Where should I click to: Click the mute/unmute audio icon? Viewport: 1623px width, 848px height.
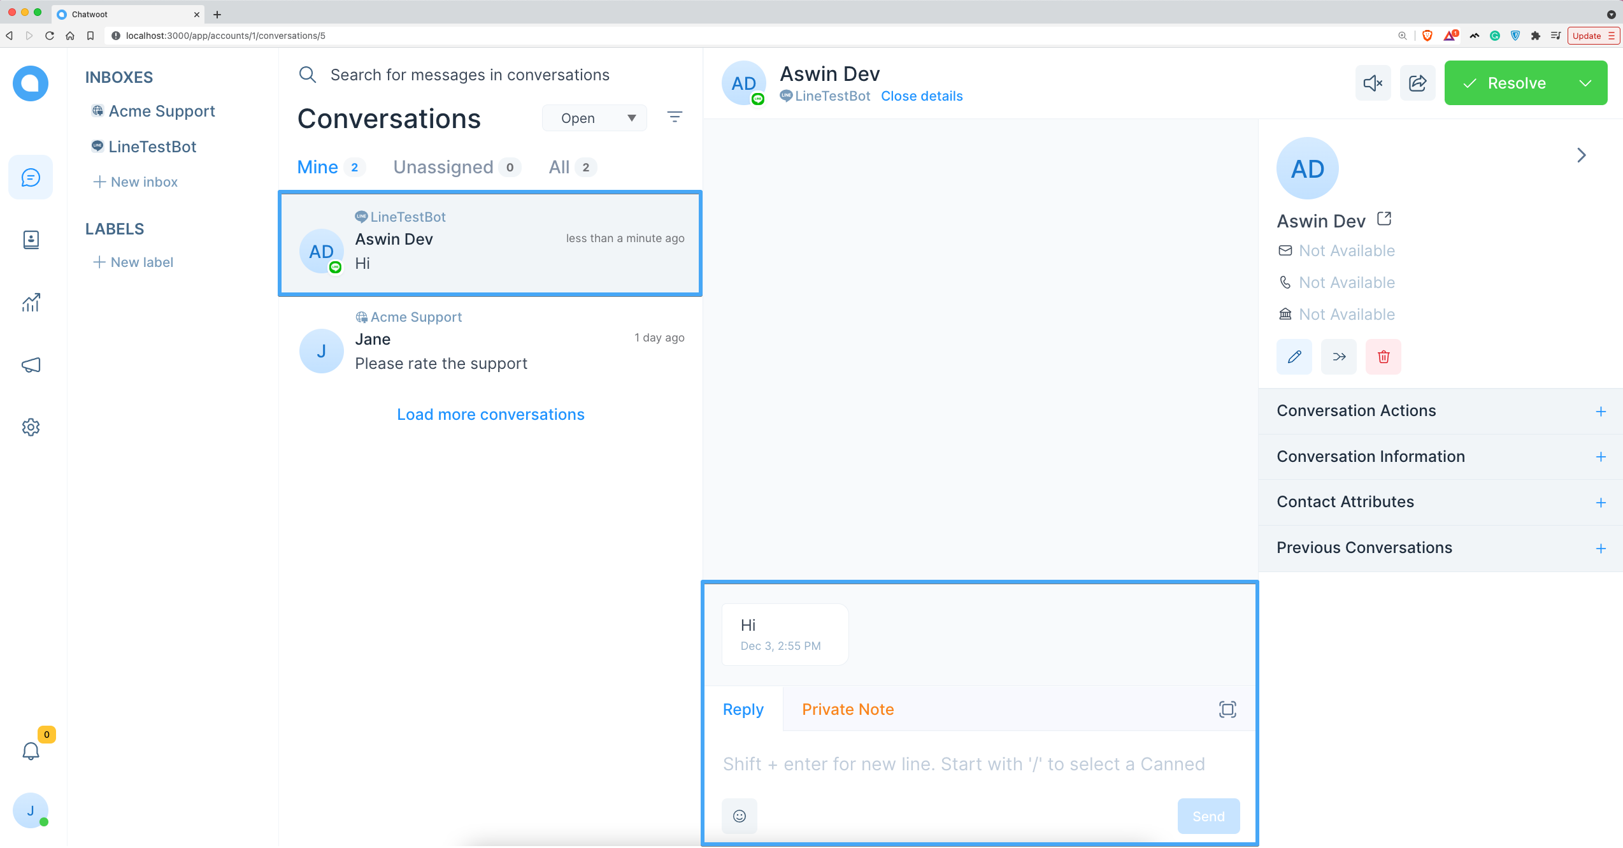tap(1373, 83)
